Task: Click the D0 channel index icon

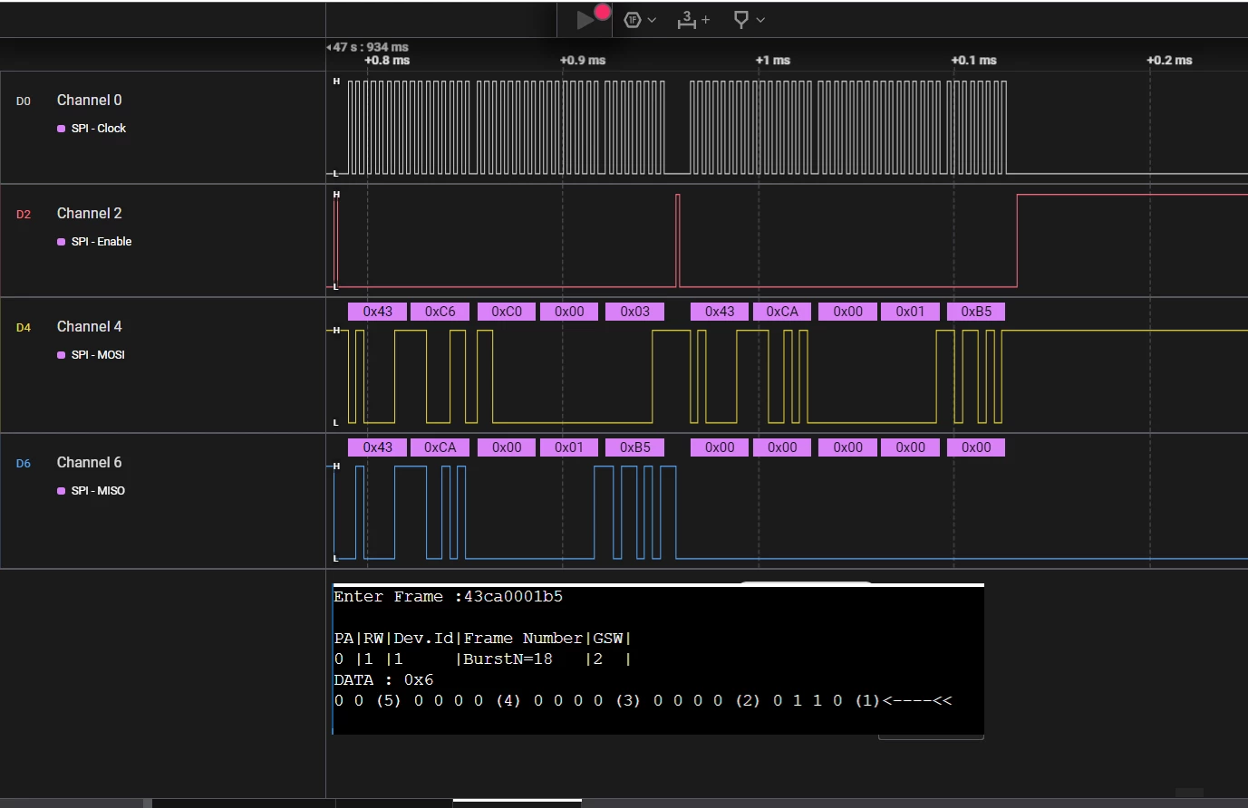Action: click(24, 101)
